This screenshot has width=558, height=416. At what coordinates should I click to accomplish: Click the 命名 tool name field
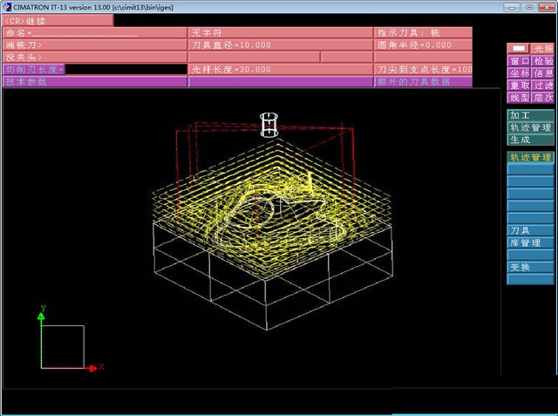pos(94,32)
